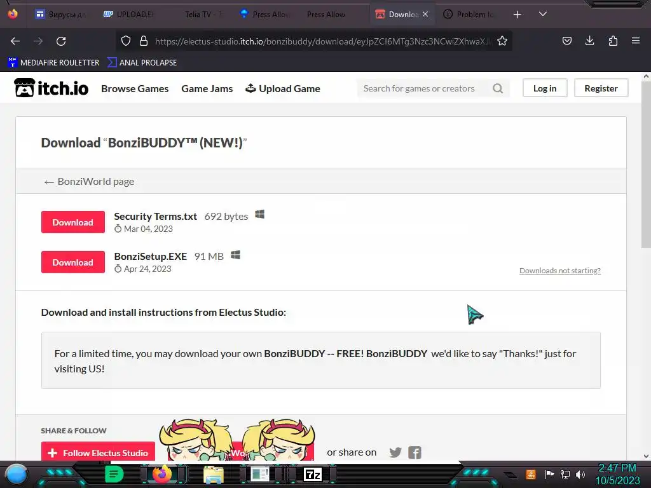651x488 pixels.
Task: Click the Windows icon beside BonziSetup.EXE
Action: click(235, 254)
